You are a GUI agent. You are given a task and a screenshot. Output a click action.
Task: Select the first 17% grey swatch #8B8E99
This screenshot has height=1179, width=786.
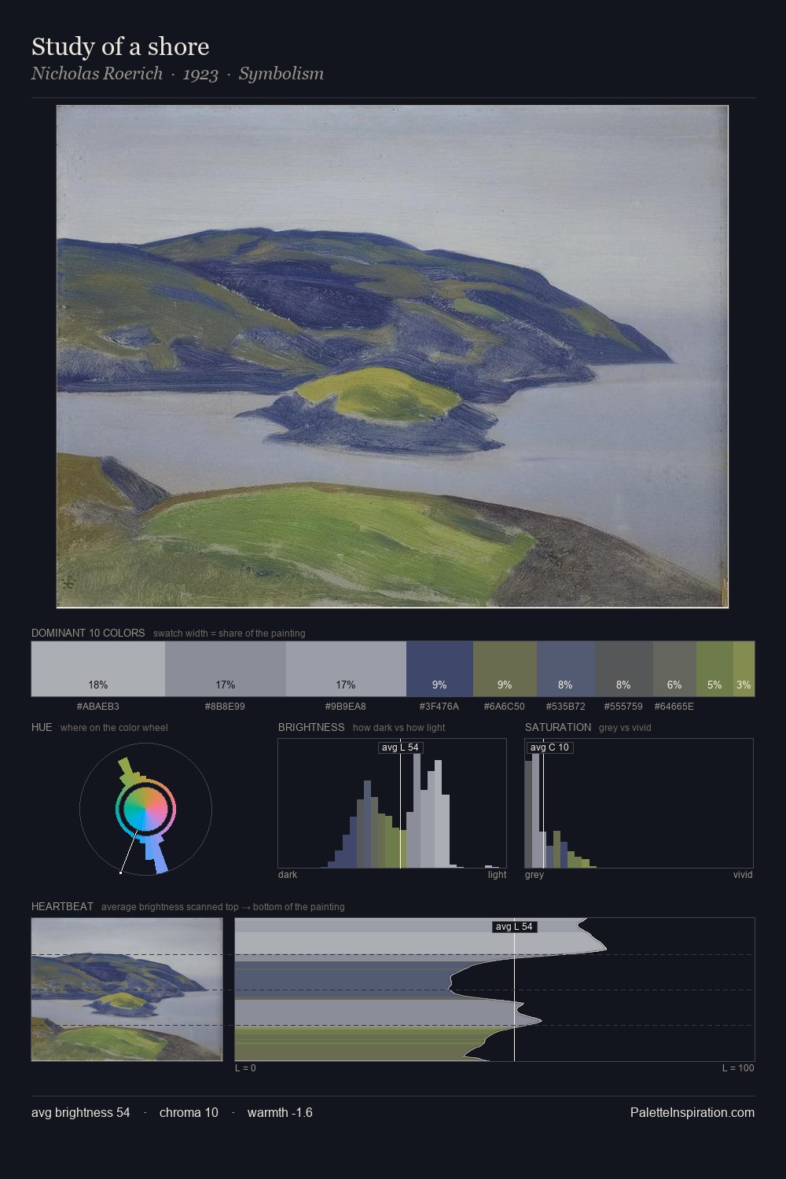click(226, 669)
